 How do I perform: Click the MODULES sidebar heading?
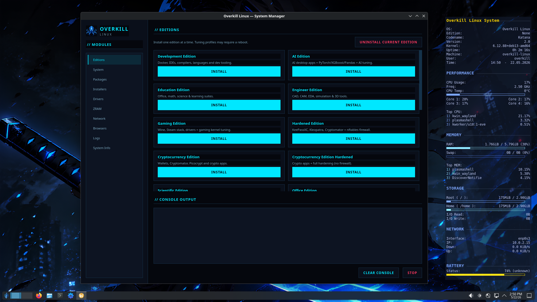pos(99,44)
